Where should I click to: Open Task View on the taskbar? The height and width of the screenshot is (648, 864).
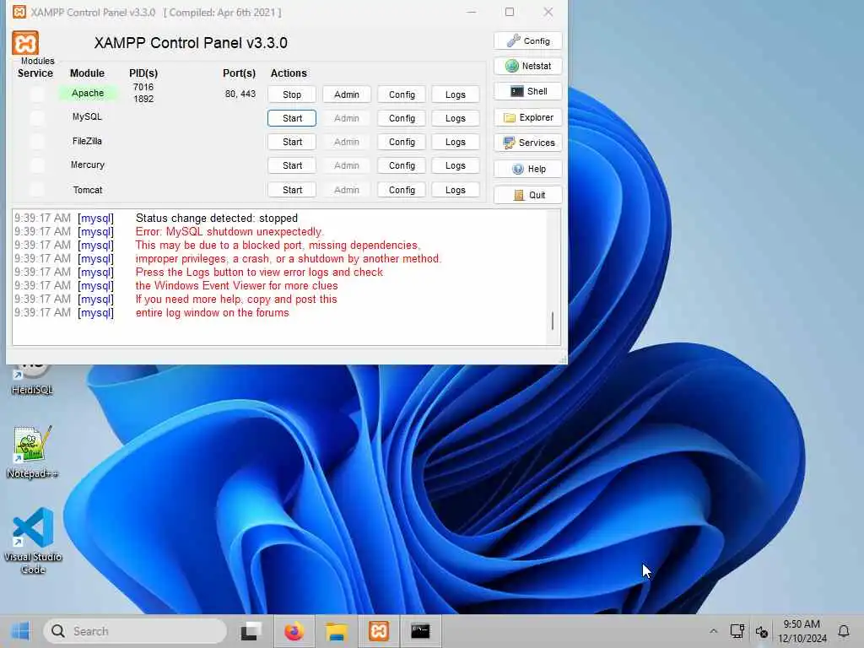click(x=251, y=631)
